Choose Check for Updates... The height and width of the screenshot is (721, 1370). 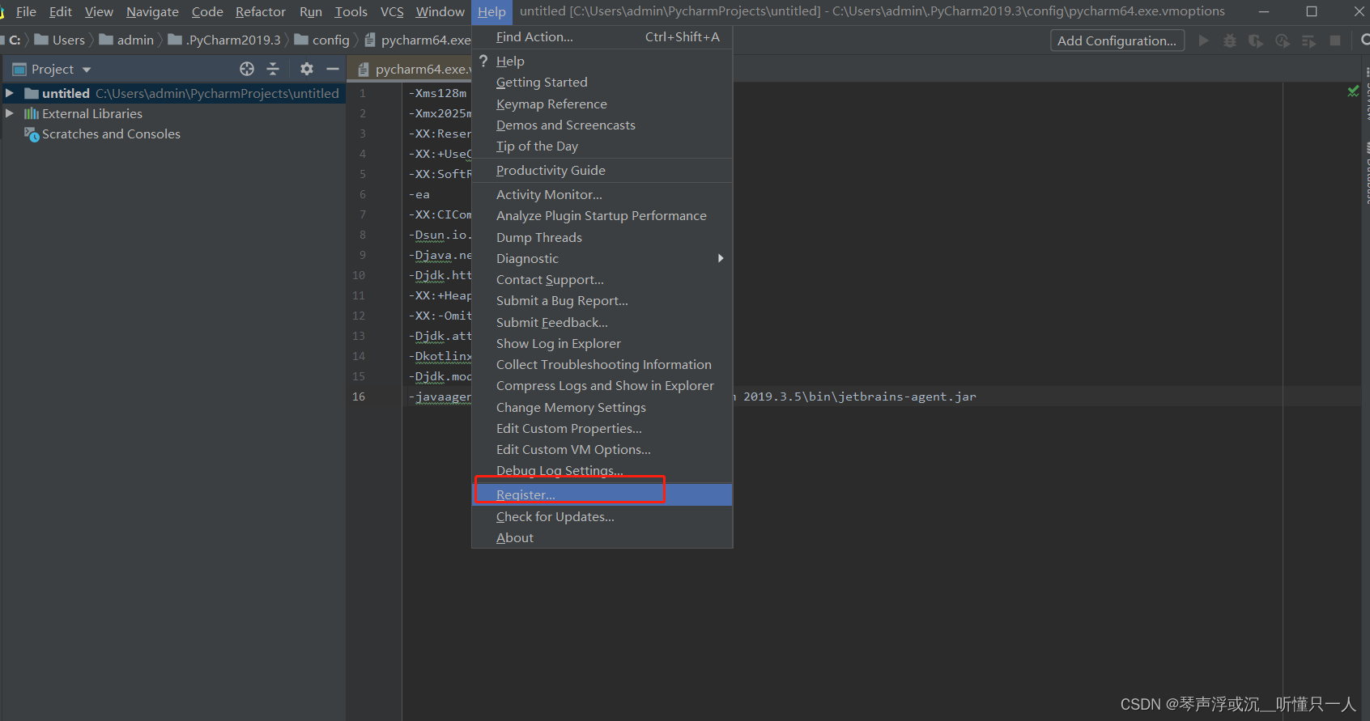602,516
